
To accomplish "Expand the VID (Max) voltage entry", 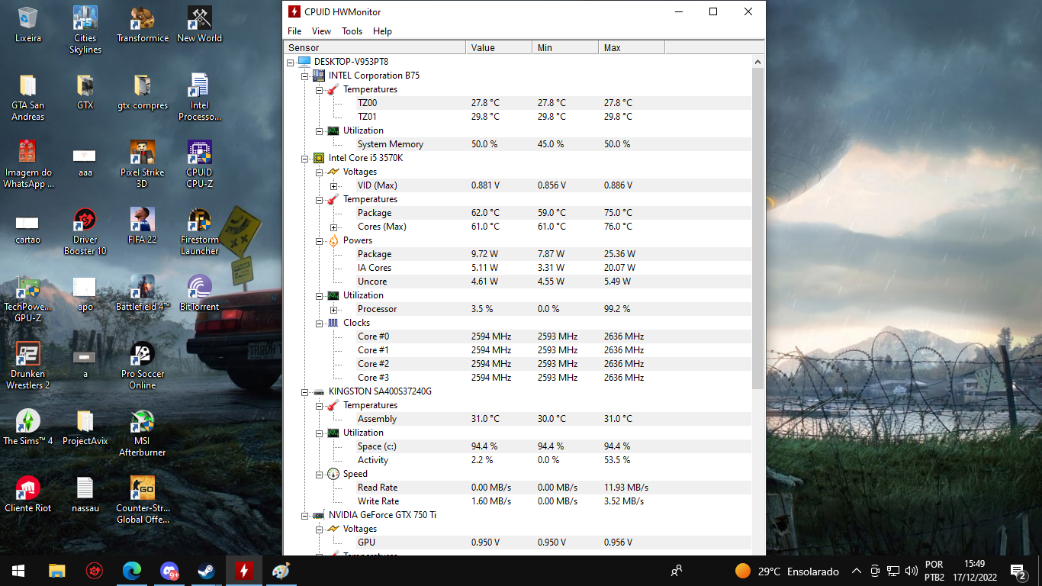I will (333, 185).
